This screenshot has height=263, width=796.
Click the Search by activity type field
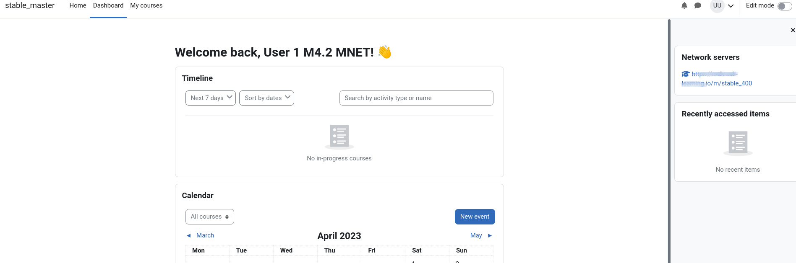coord(416,98)
